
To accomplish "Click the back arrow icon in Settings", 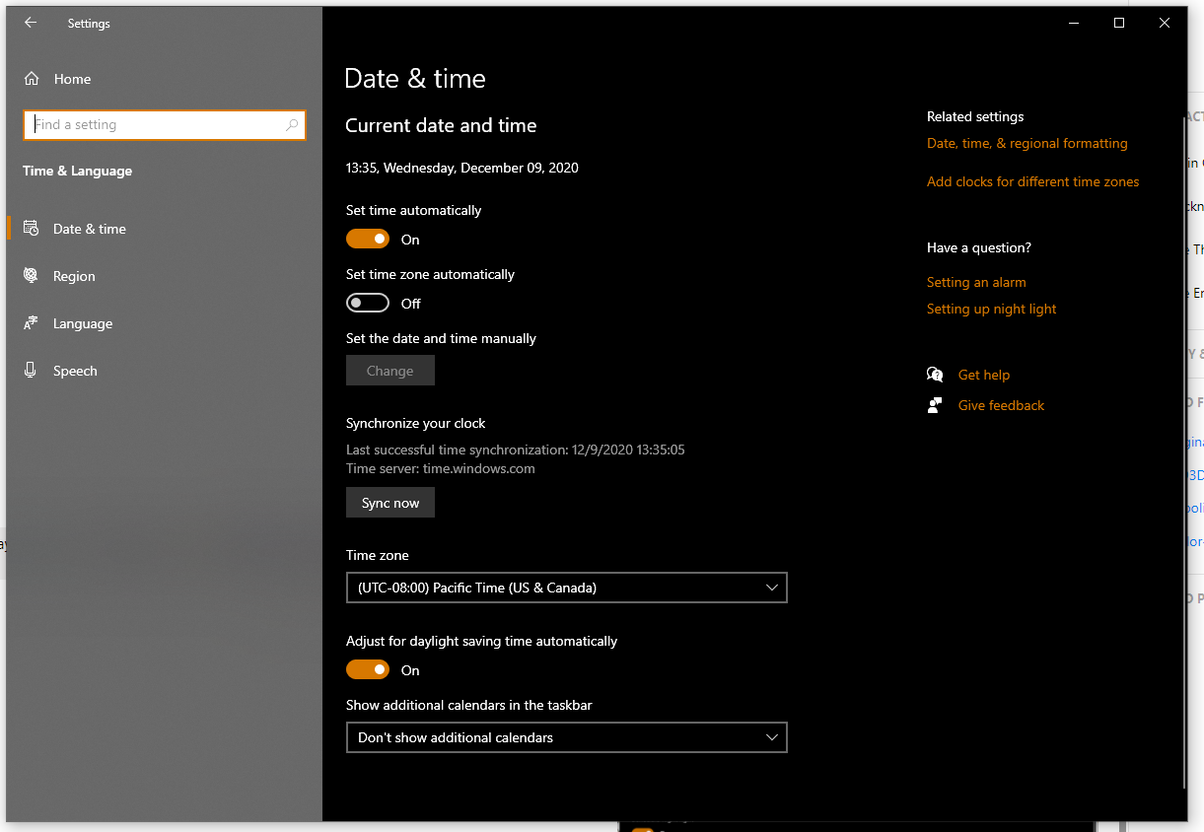I will coord(31,23).
